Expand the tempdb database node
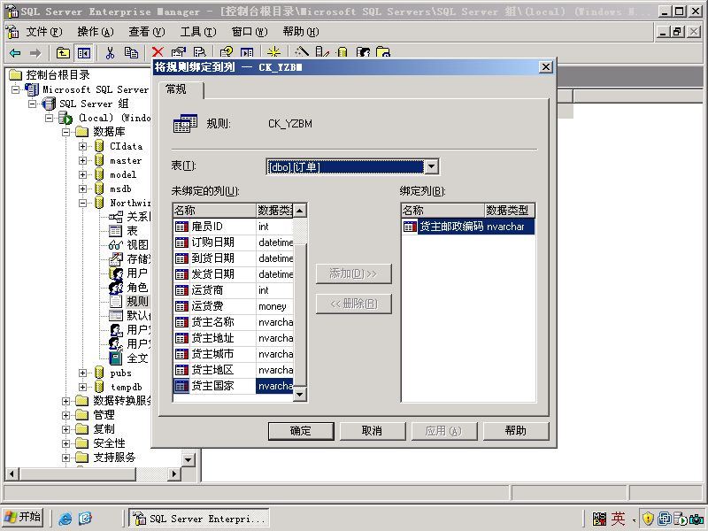The image size is (708, 531). tap(82, 387)
